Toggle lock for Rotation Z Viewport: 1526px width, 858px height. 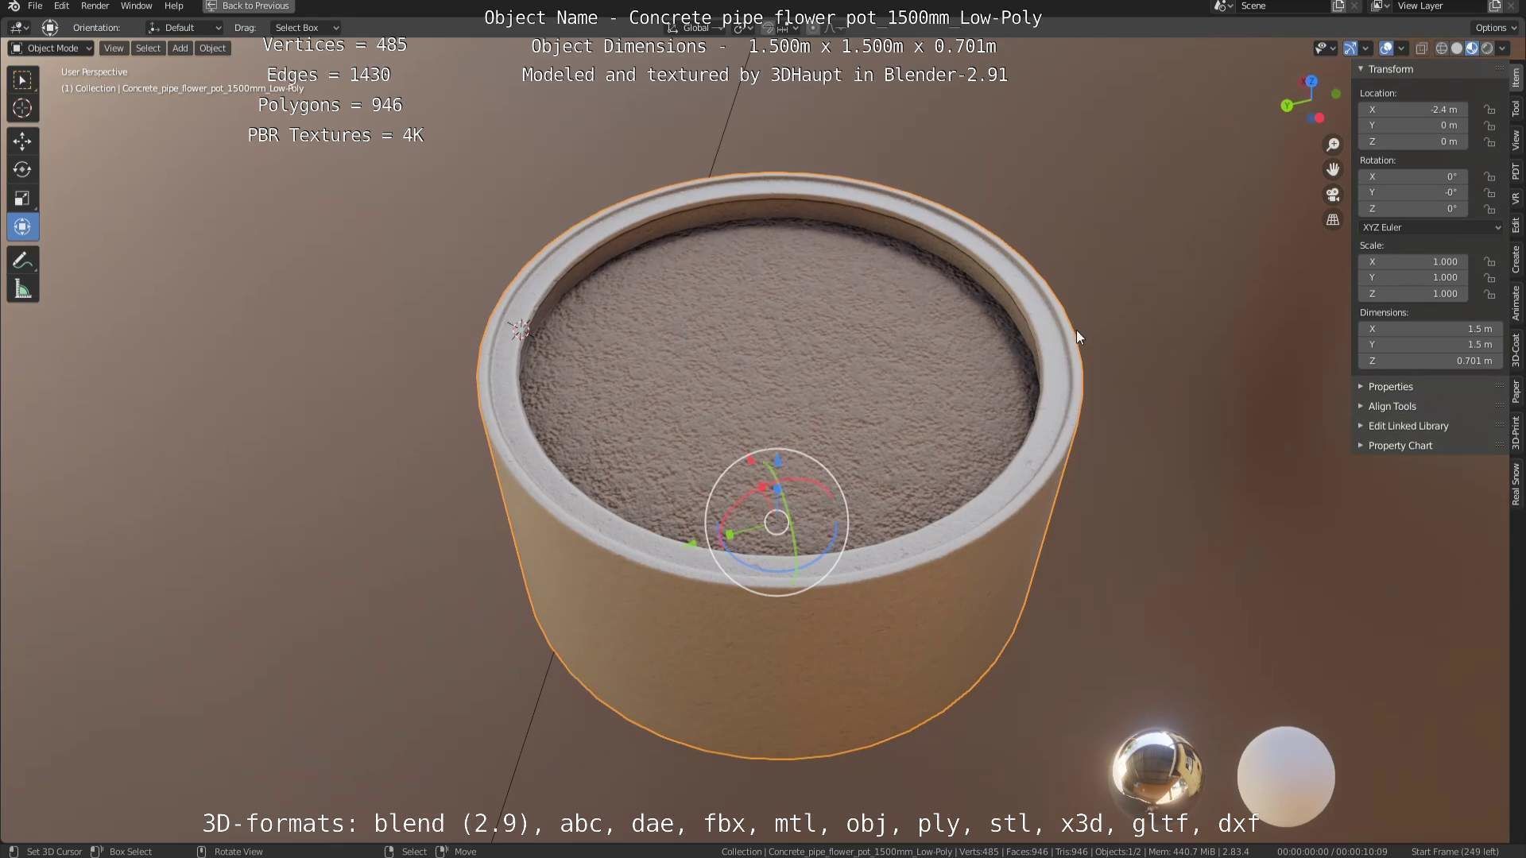1490,209
